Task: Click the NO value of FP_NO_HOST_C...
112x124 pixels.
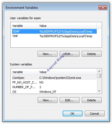Action: coord(41,82)
